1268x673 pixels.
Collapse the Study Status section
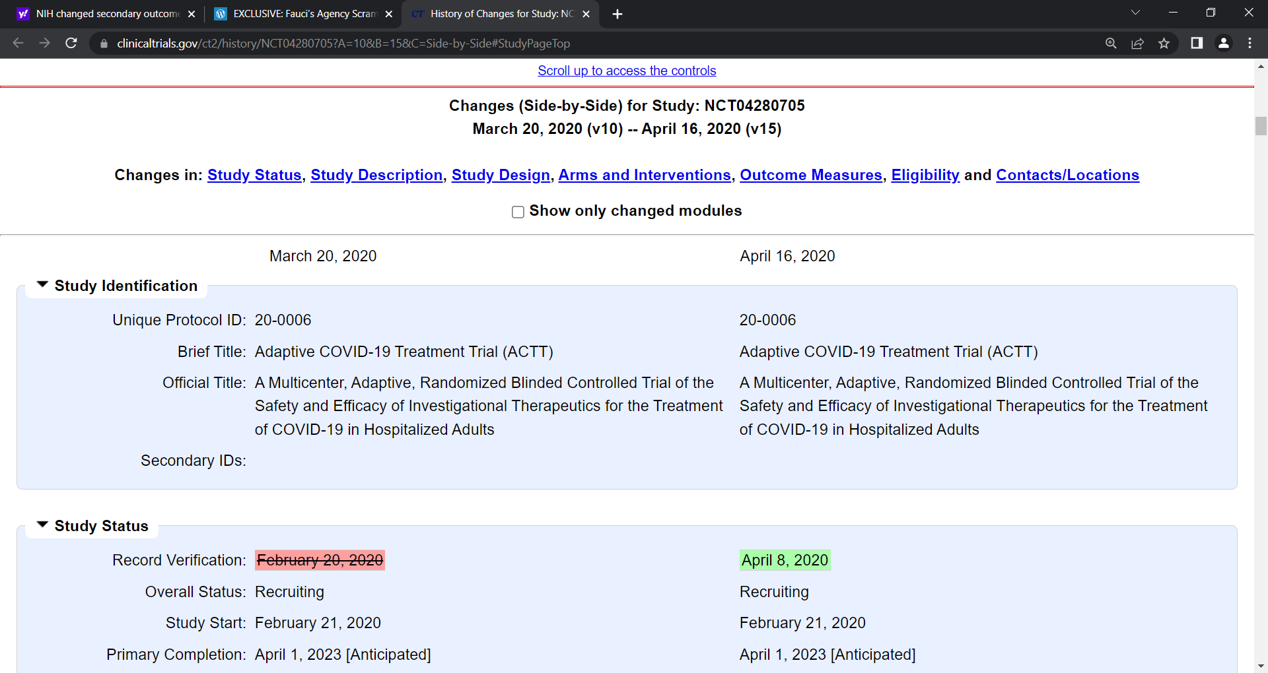(x=43, y=525)
